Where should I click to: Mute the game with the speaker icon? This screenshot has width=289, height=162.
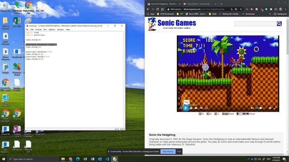252,108
